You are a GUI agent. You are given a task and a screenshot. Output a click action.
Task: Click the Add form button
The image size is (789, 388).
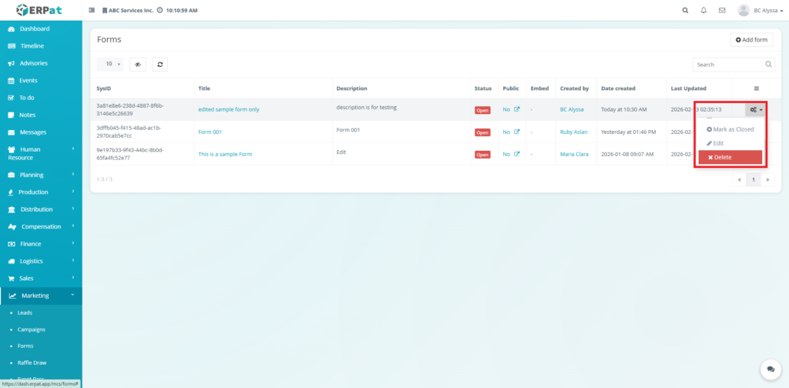click(751, 40)
